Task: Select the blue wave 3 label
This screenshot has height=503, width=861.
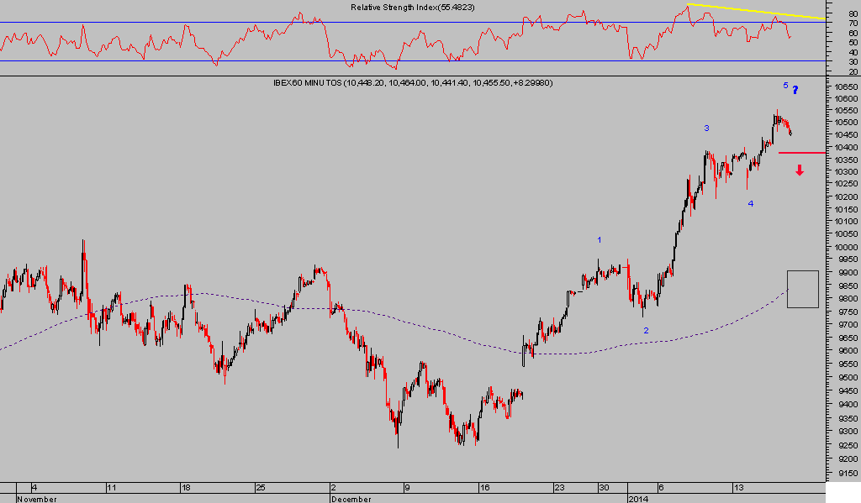Action: pyautogui.click(x=706, y=128)
